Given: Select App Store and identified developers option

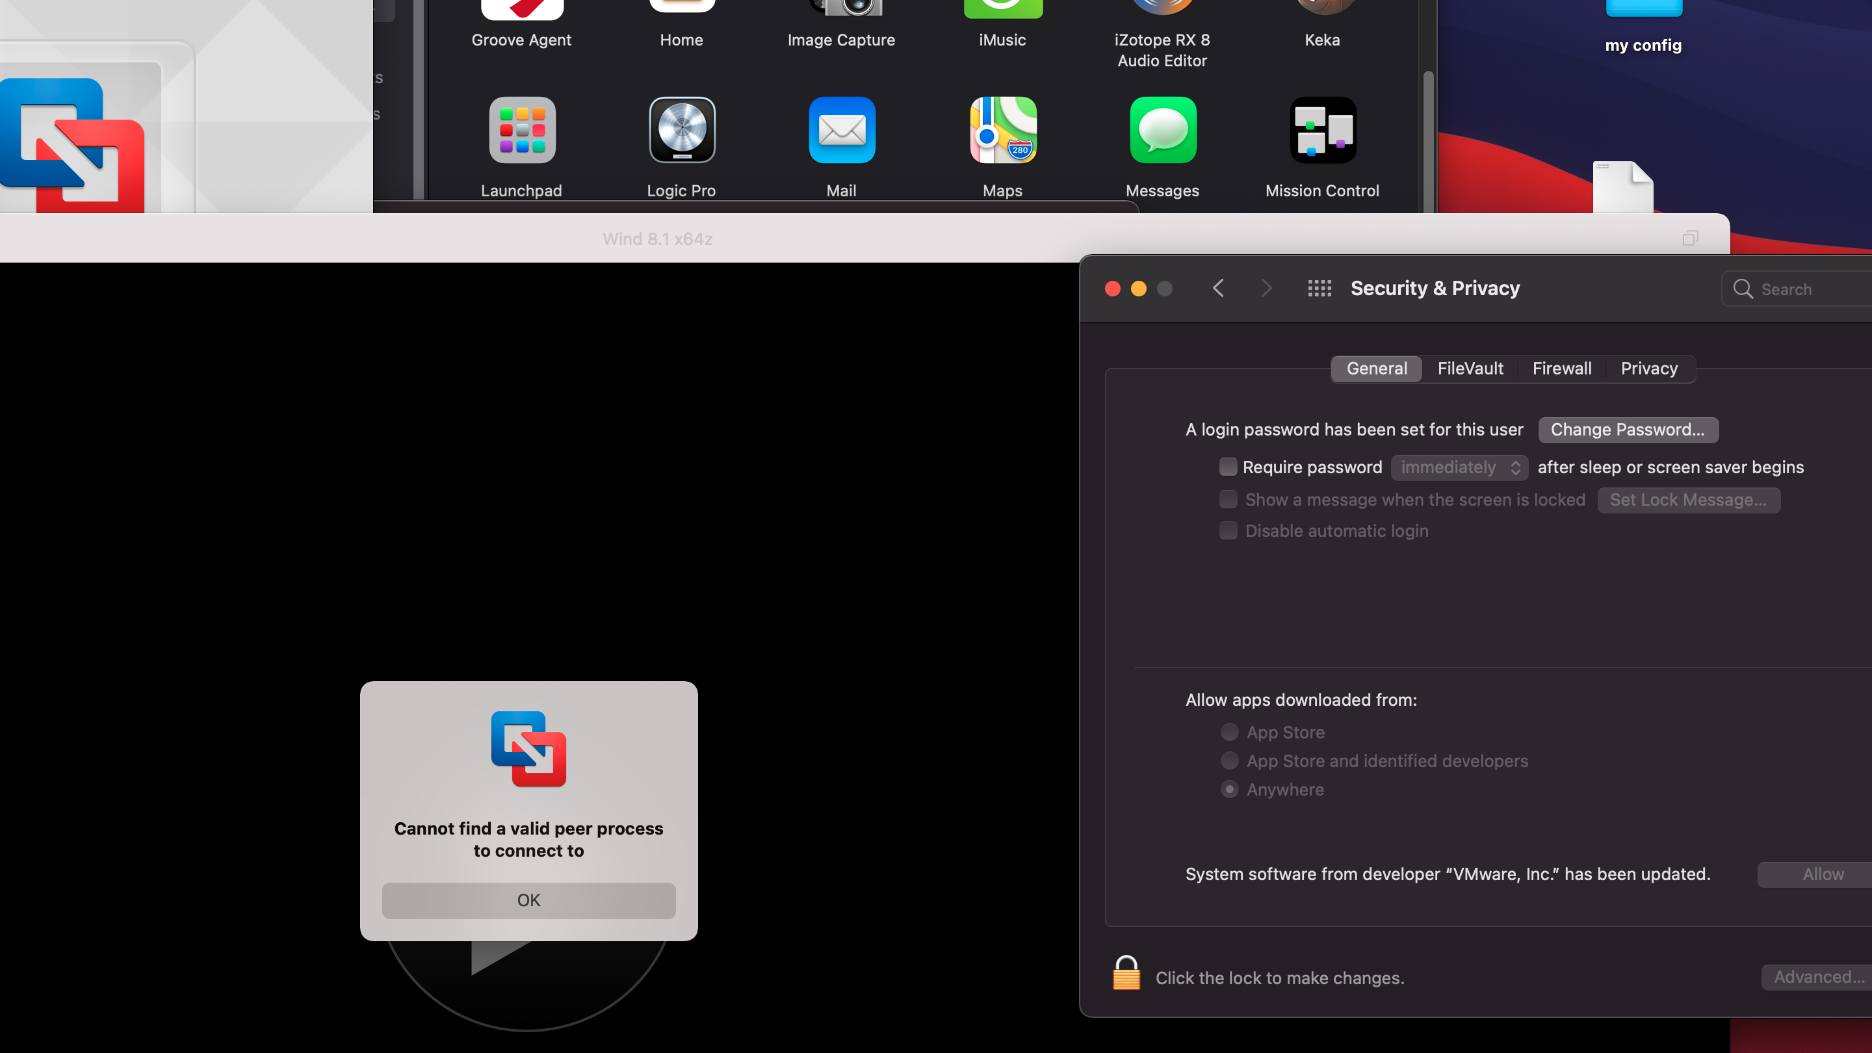Looking at the screenshot, I should click(x=1230, y=761).
